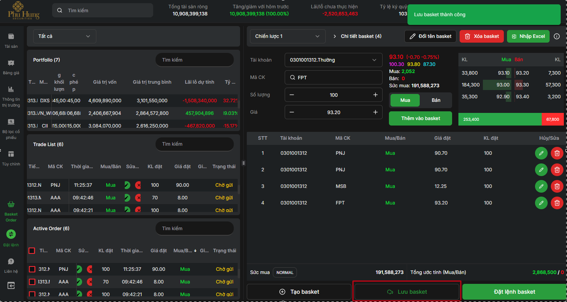The image size is (567, 302).
Task: Click the info icon beside Nhập Excel
Action: [x=557, y=36]
